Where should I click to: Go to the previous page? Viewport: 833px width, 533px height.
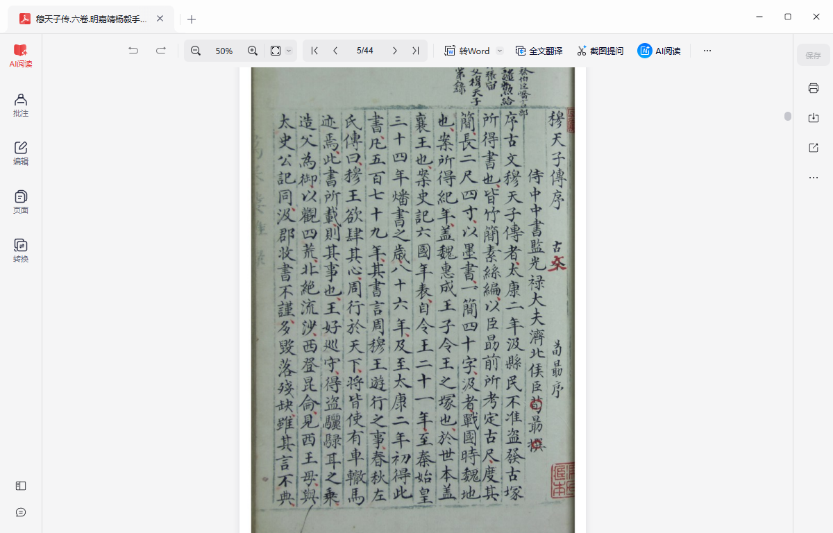click(336, 51)
